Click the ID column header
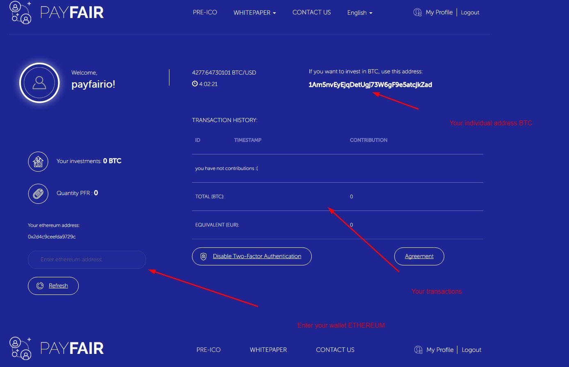The image size is (569, 367). coord(198,140)
